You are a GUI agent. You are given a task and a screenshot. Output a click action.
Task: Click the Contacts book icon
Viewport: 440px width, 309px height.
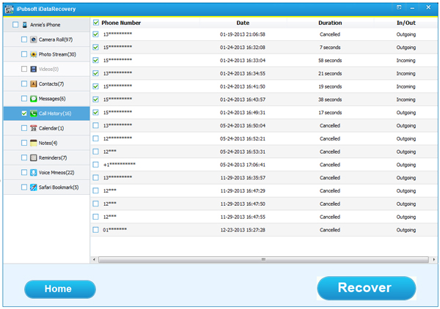[34, 83]
